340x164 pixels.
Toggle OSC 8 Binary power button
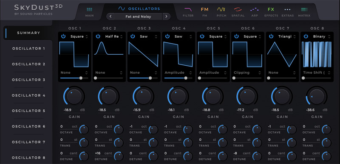(306, 36)
